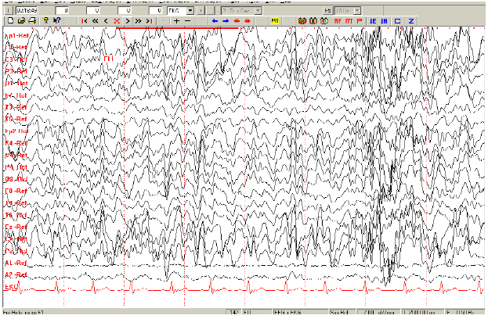Activate the What's This help pointer
488x319 pixels.
(x=57, y=21)
